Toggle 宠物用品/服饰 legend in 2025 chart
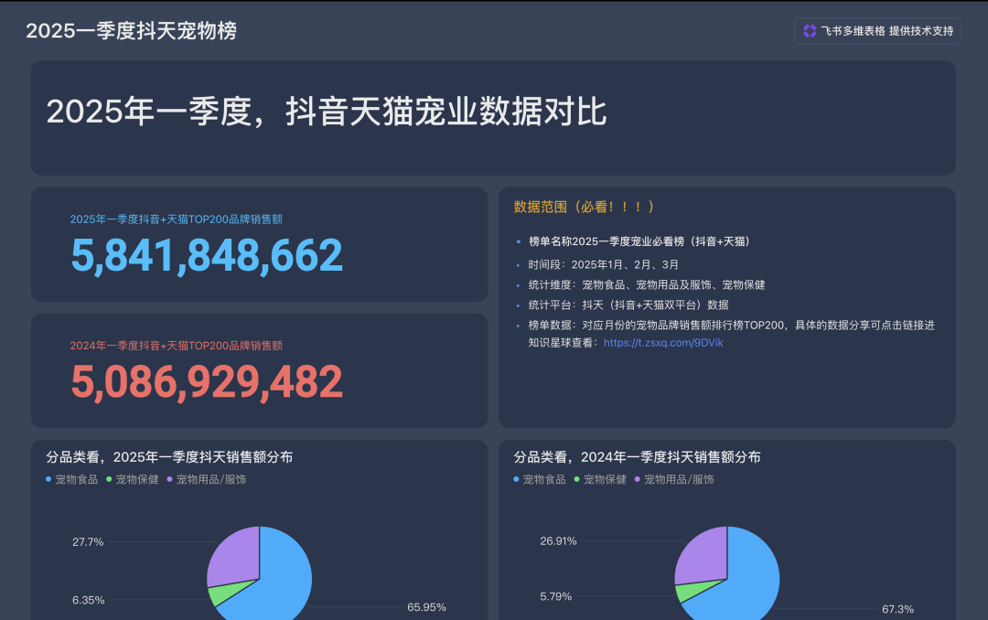988x620 pixels. [207, 479]
